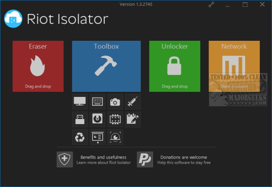Close the Riot Isolator window
The height and width of the screenshot is (187, 272).
click(x=262, y=4)
